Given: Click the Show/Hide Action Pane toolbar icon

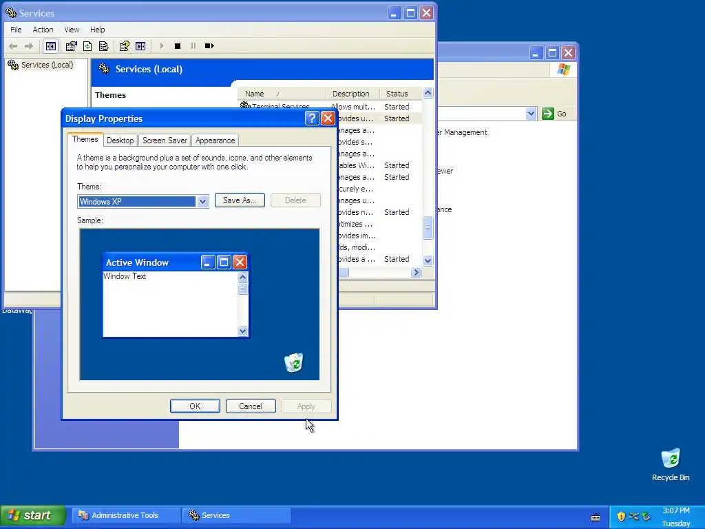Looking at the screenshot, I should tap(140, 46).
